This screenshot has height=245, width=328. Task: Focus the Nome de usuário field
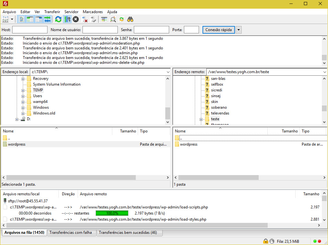tap(100, 30)
